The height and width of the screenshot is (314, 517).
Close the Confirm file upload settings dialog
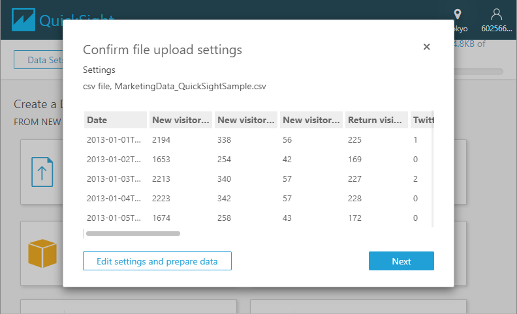pos(426,47)
